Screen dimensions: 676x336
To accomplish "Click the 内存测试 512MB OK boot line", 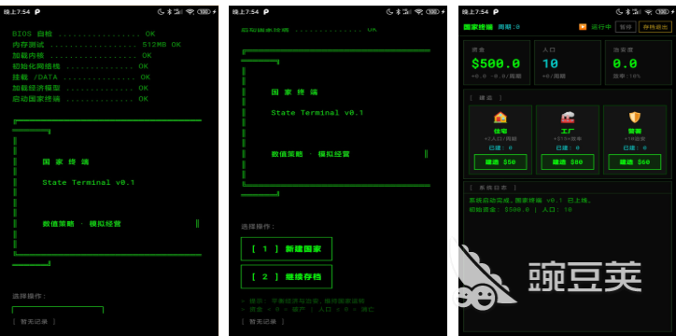I will tap(96, 45).
